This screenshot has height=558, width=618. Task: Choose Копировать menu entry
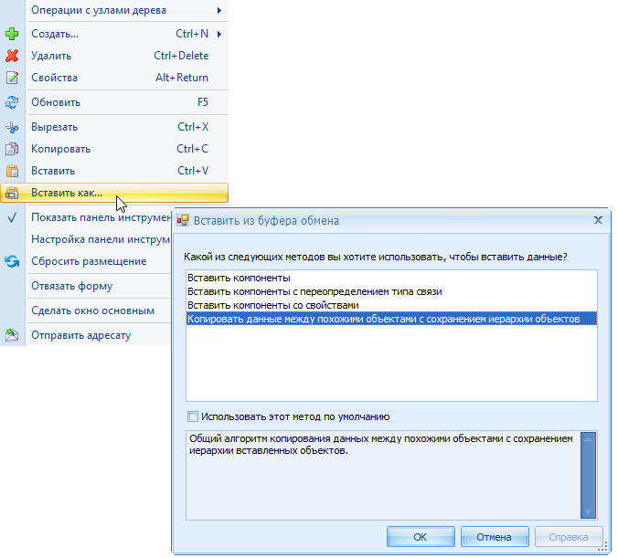114,149
